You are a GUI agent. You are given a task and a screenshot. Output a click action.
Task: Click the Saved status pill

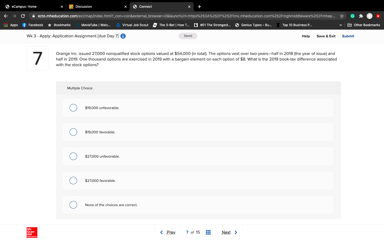pyautogui.click(x=188, y=36)
